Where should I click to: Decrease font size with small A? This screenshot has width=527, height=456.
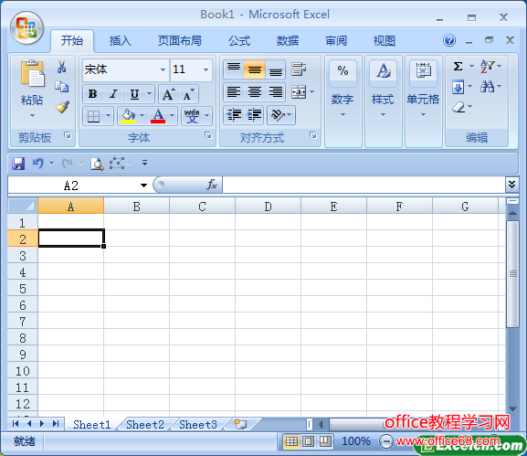188,94
